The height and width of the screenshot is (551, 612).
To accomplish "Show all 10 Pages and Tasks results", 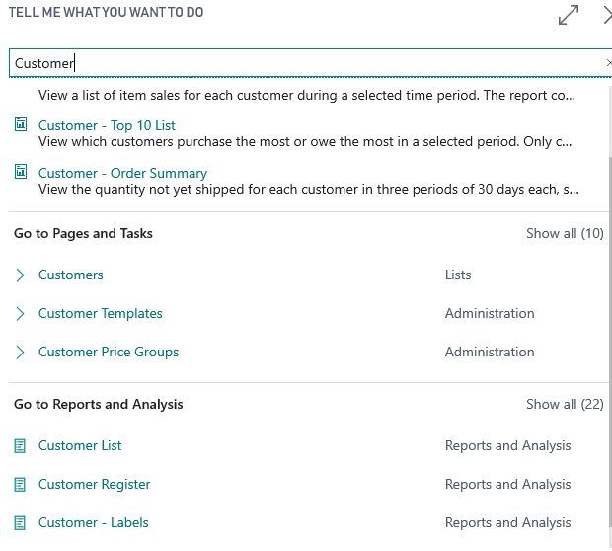I will click(565, 234).
